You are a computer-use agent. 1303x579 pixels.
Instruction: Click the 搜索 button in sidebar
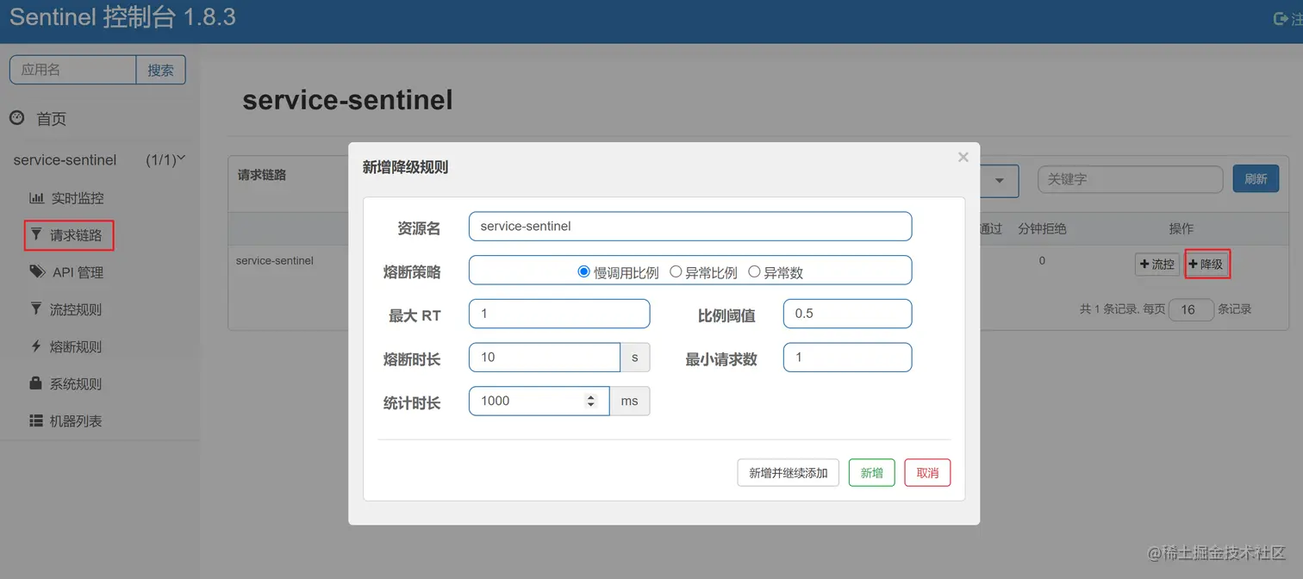(160, 70)
